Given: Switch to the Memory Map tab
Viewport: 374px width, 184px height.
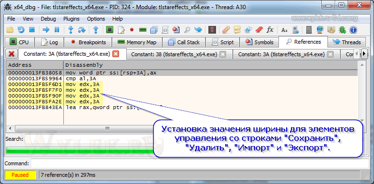Looking at the screenshot, I should pyautogui.click(x=137, y=42).
